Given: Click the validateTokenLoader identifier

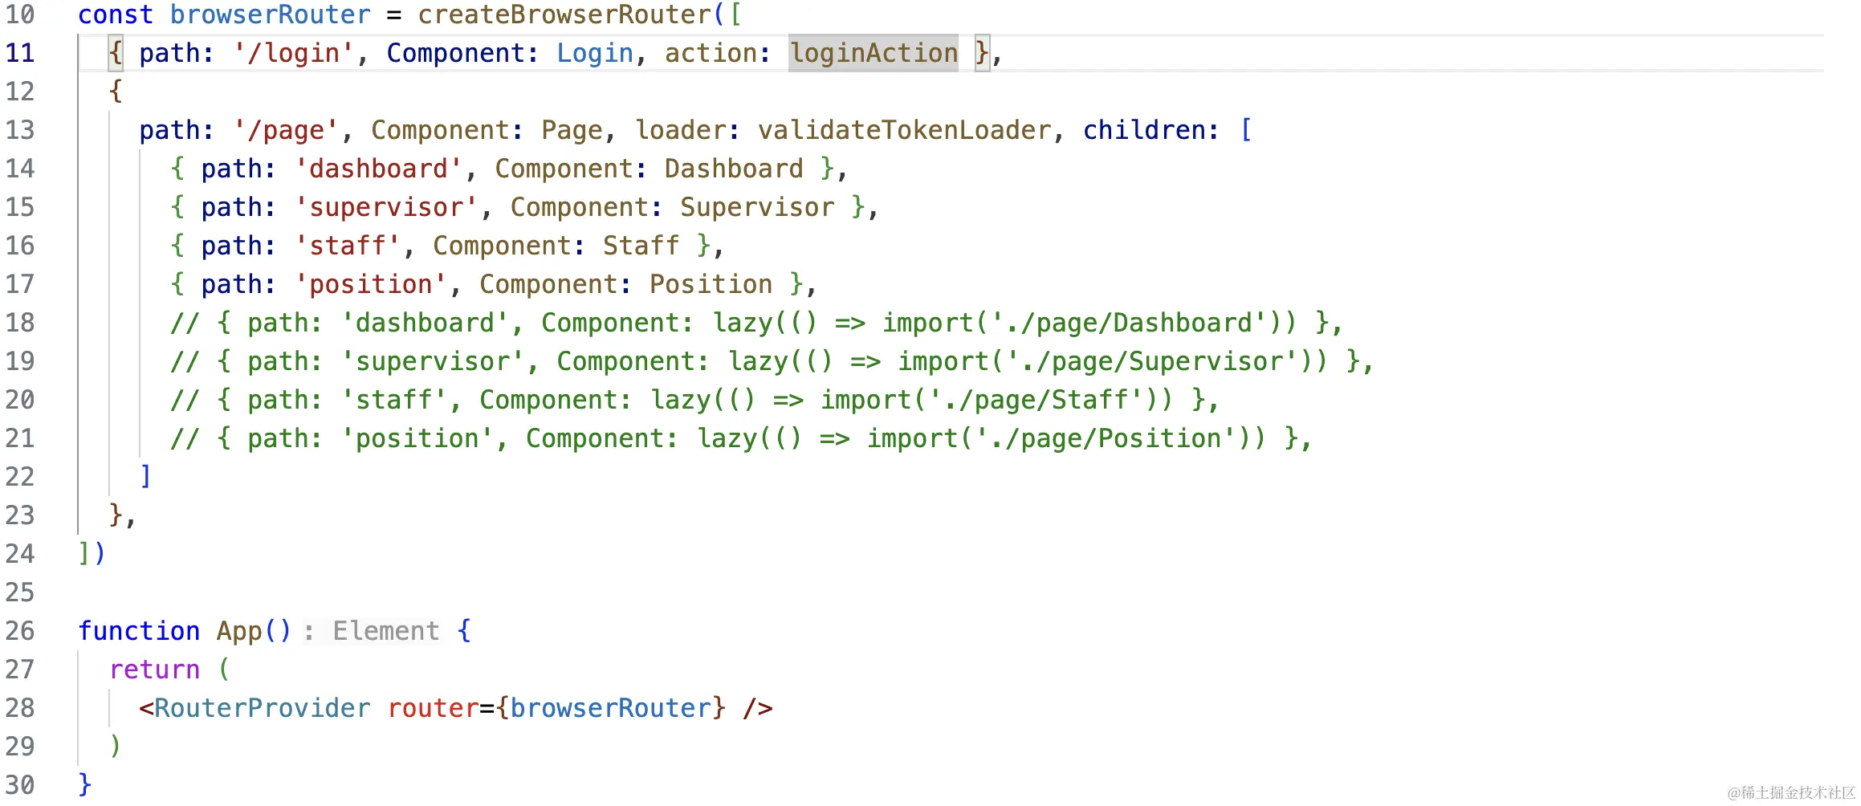Looking at the screenshot, I should click(905, 130).
